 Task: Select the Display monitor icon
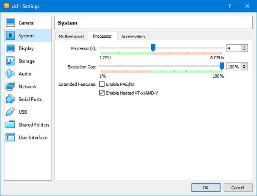pyautogui.click(x=10, y=48)
